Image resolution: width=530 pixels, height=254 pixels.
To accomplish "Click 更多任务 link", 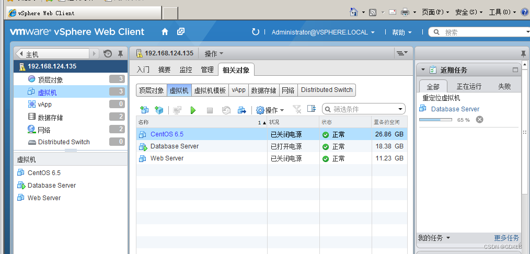I will point(506,238).
